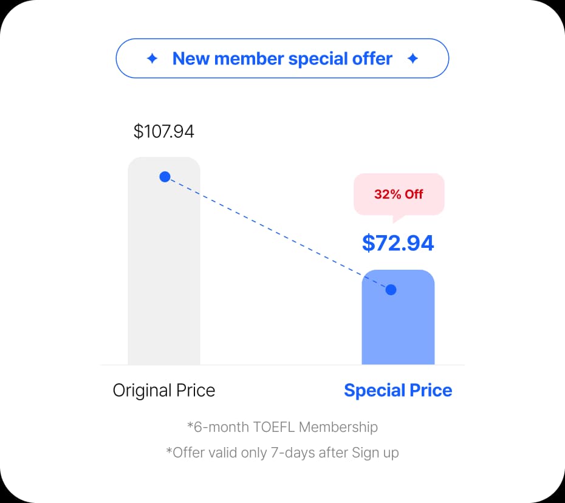
Task: Click the $72.94 special price amount
Action: (x=398, y=243)
